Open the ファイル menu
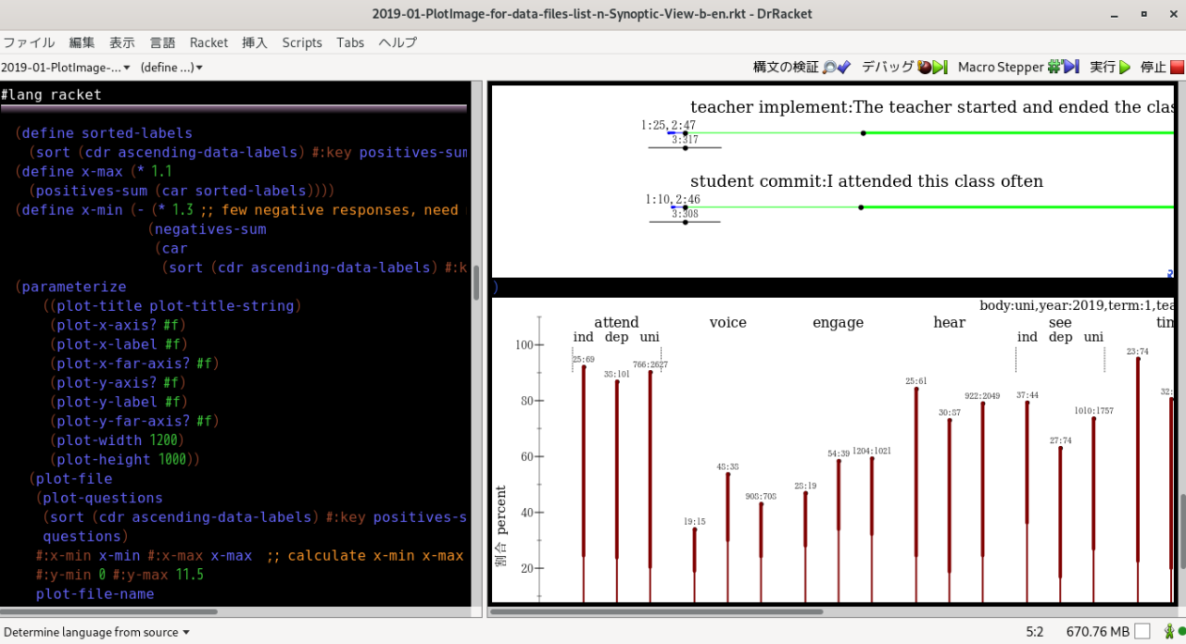The width and height of the screenshot is (1186, 644). click(29, 43)
